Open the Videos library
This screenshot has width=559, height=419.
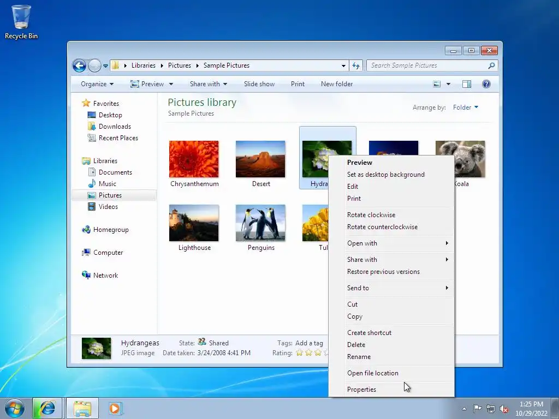tap(108, 207)
